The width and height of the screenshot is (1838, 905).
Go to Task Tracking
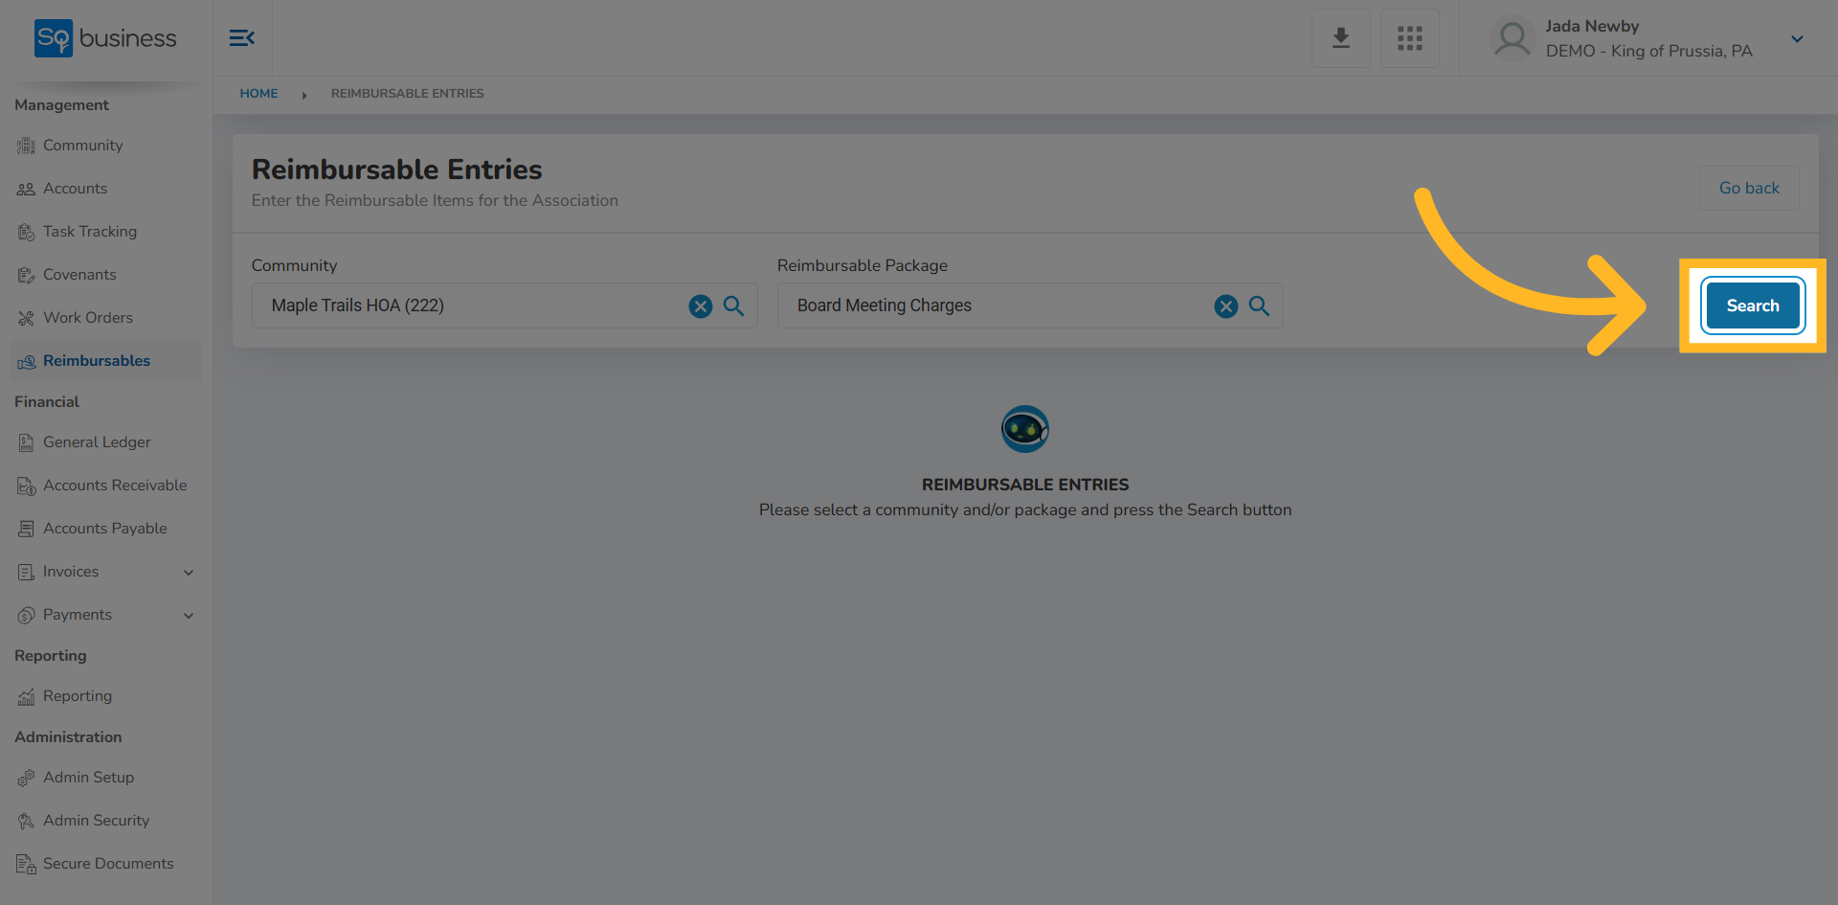pyautogui.click(x=89, y=232)
